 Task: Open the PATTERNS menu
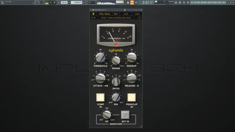click(204, 3)
